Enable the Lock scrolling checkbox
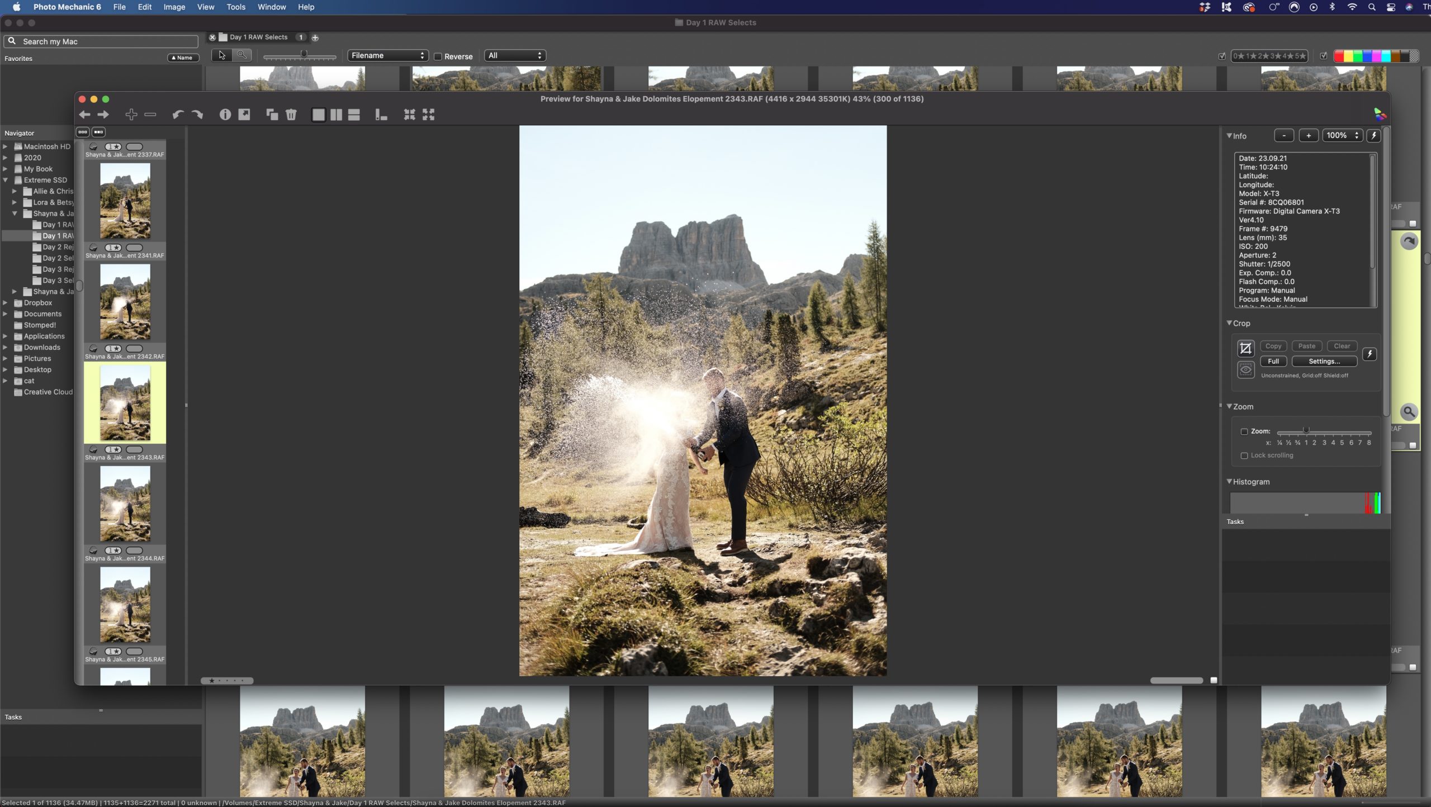The width and height of the screenshot is (1431, 807). pos(1244,455)
